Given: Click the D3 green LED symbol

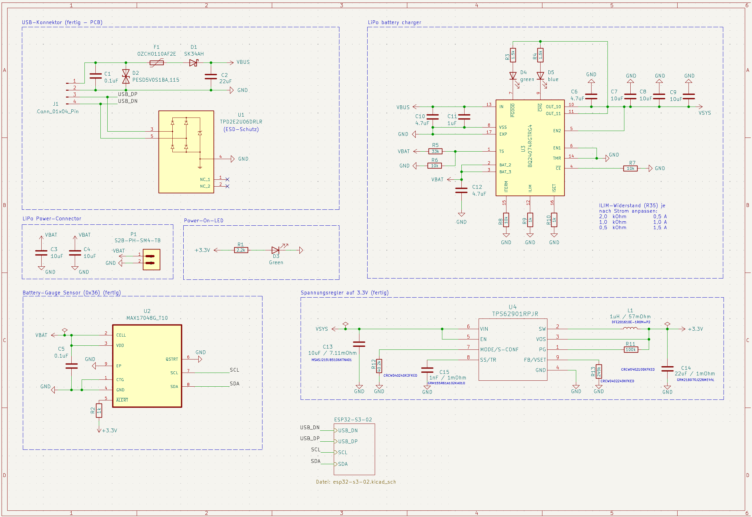Looking at the screenshot, I should 276,250.
